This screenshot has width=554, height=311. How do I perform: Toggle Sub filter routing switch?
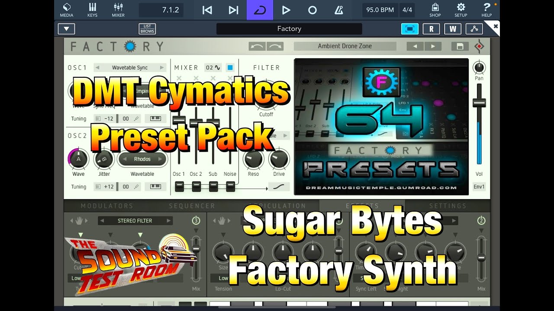[x=213, y=187]
